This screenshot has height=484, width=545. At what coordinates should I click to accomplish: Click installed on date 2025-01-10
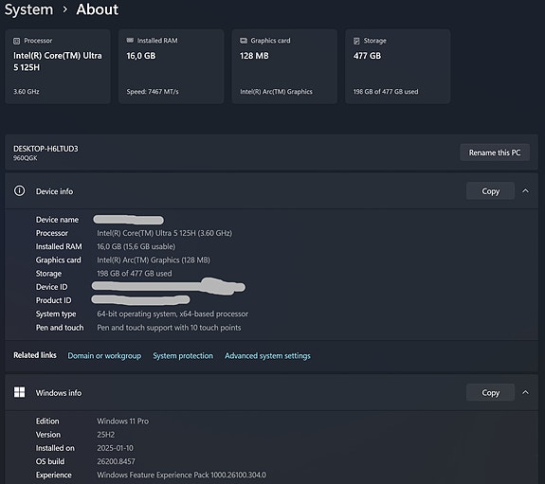115,448
